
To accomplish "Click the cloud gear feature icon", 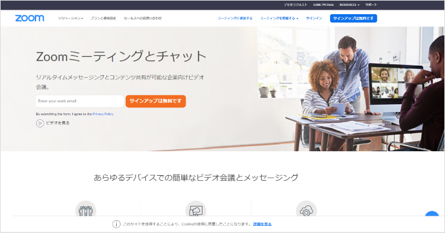I will (306, 209).
